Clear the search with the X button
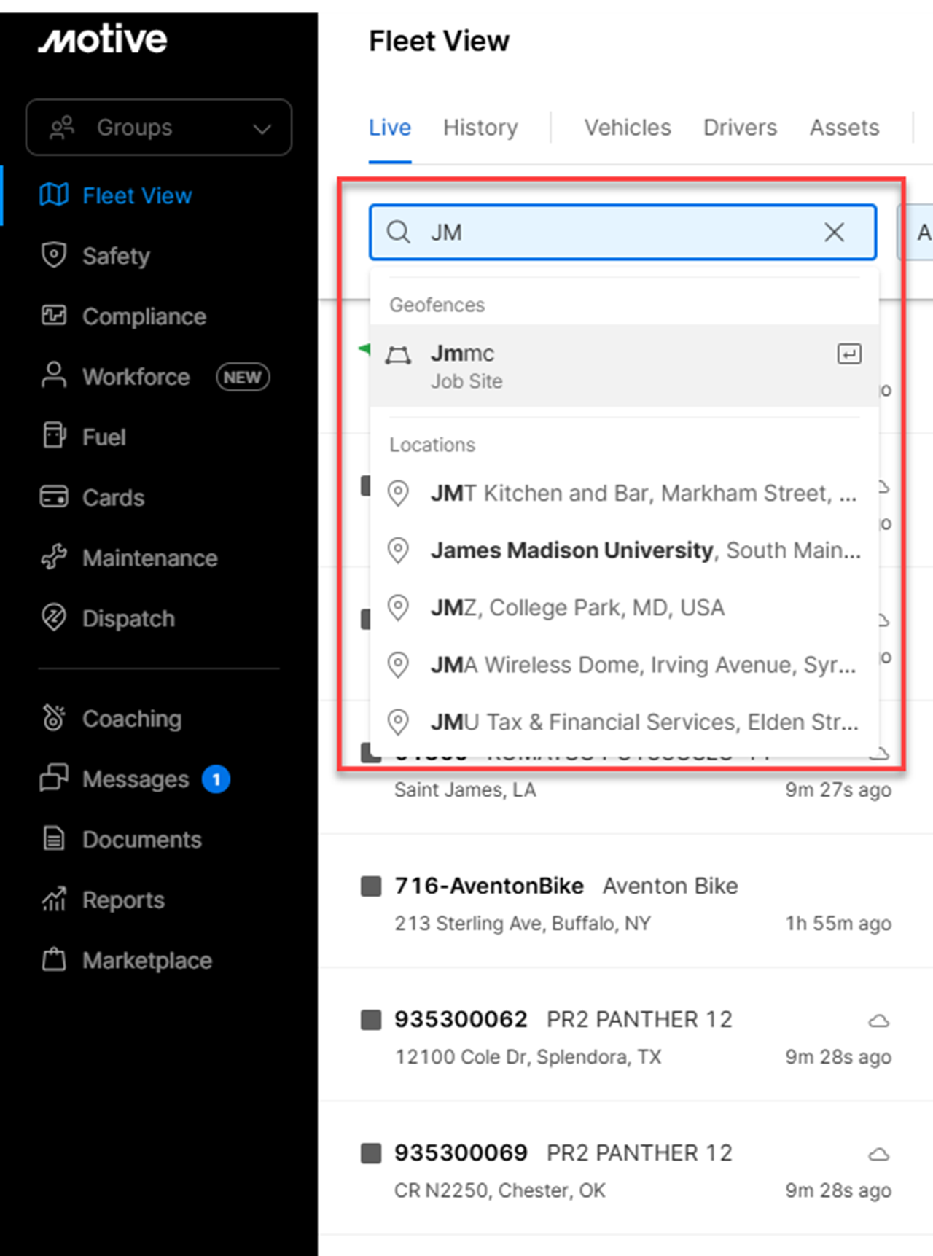This screenshot has width=933, height=1256. point(835,233)
